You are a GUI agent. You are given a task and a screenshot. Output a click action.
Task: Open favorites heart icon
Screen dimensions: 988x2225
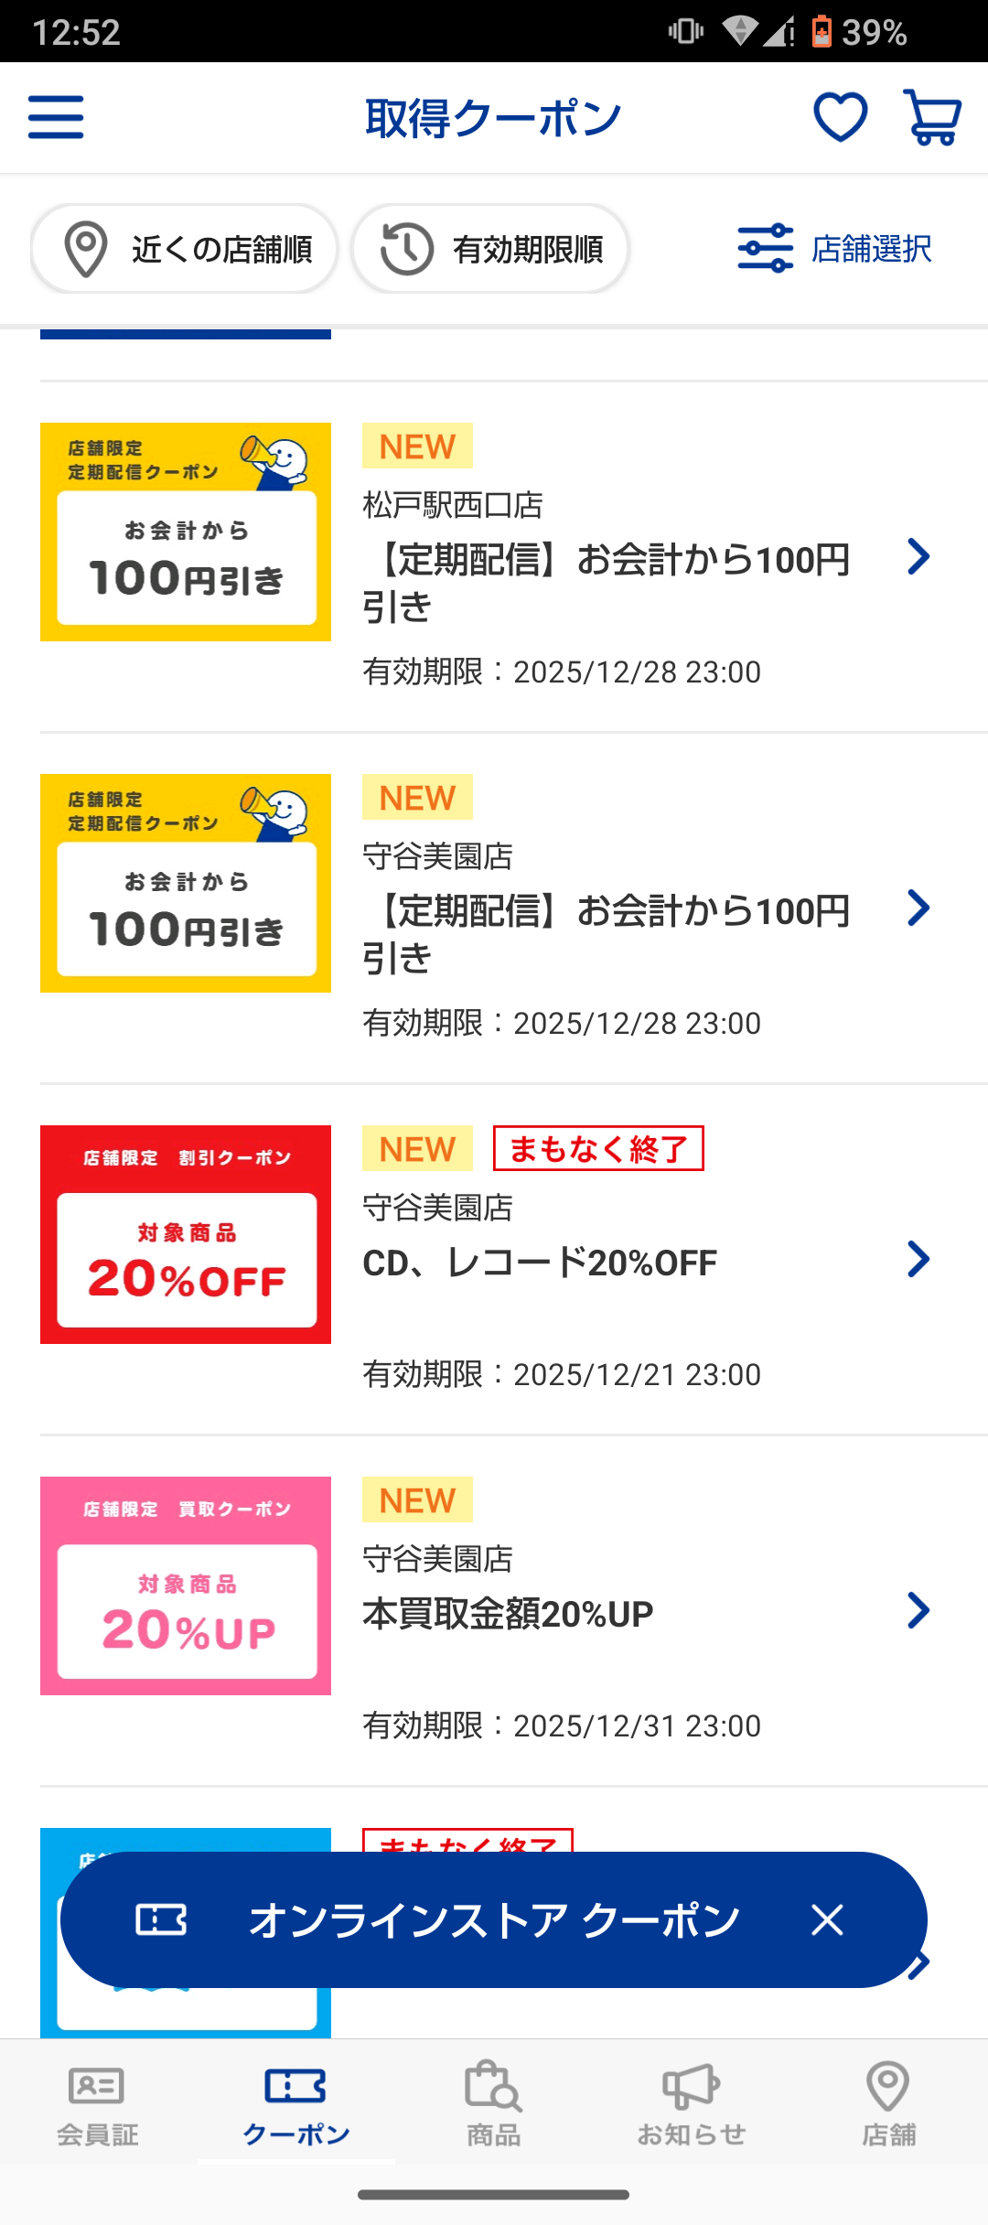[840, 117]
